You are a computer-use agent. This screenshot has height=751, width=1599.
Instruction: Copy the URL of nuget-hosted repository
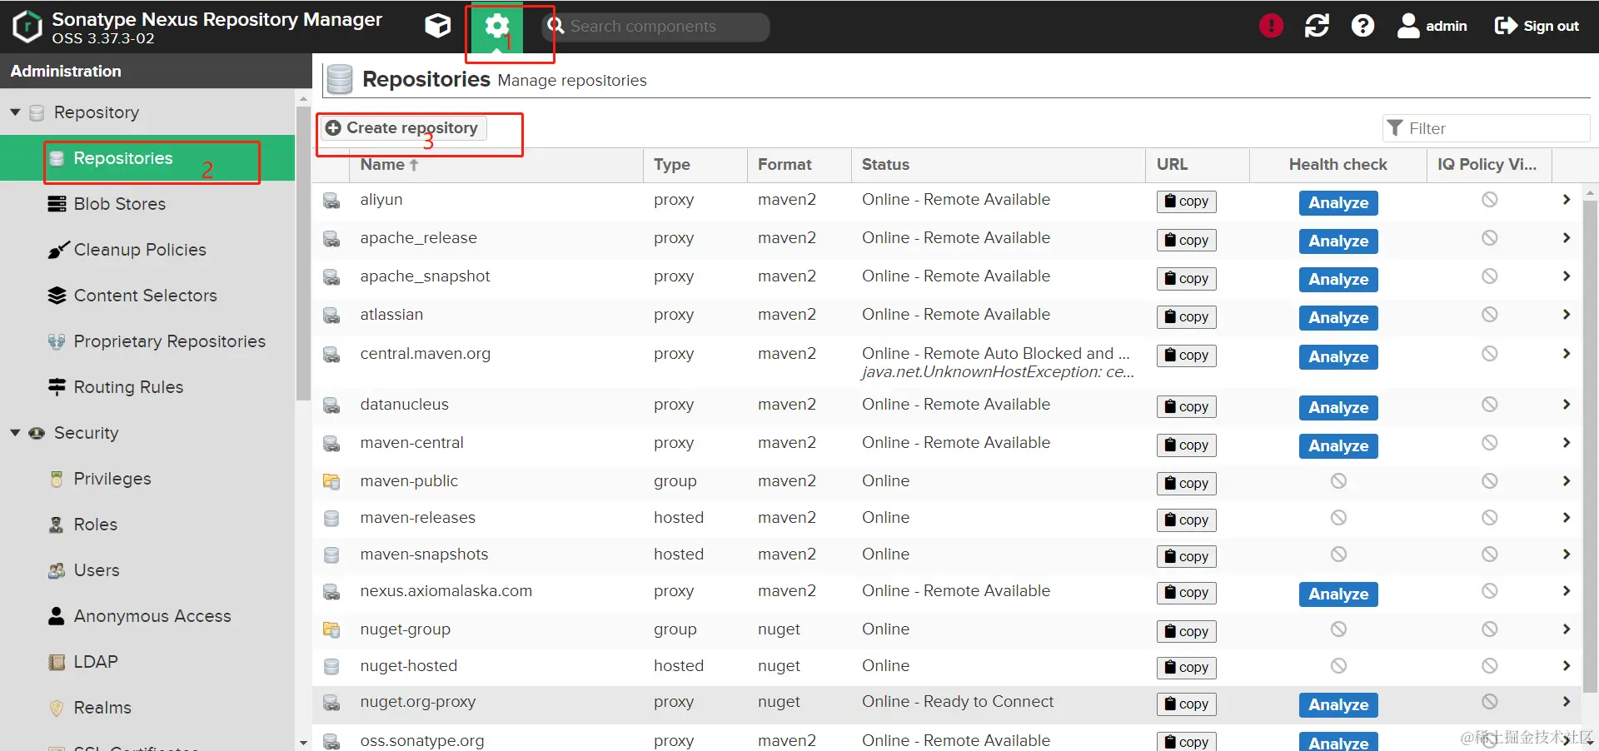tap(1186, 668)
